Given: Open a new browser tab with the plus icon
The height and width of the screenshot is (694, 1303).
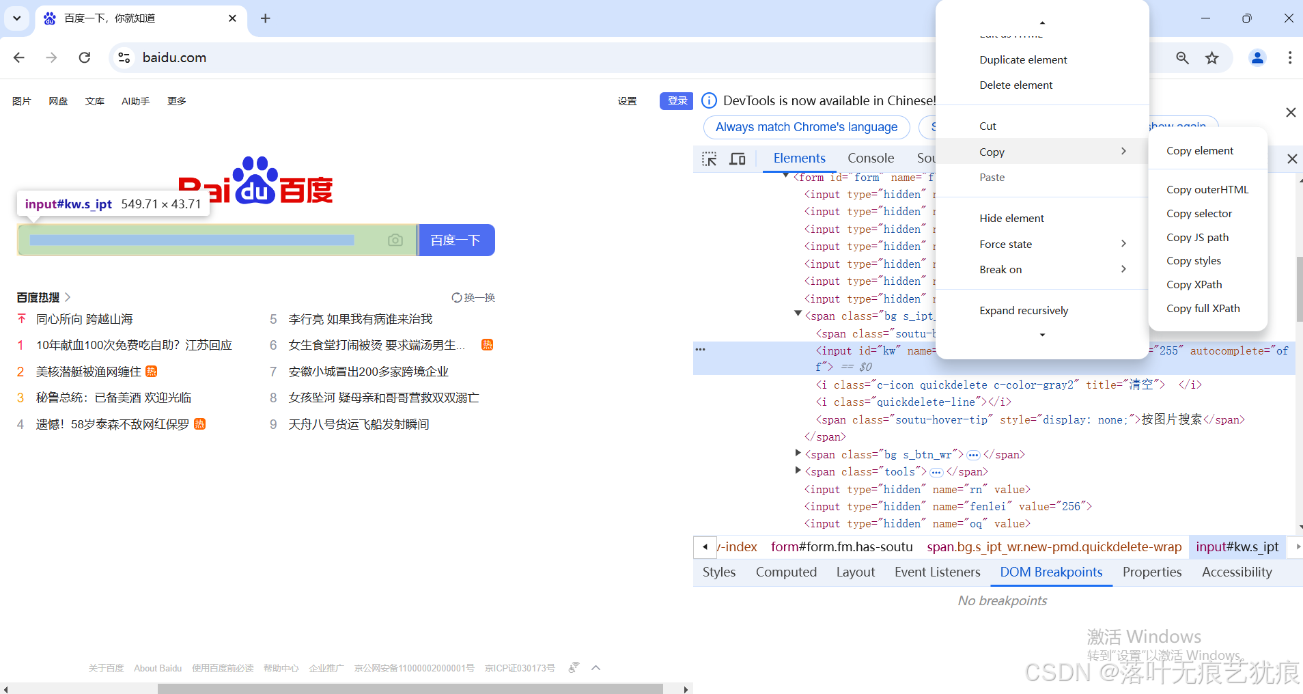Looking at the screenshot, I should (266, 18).
